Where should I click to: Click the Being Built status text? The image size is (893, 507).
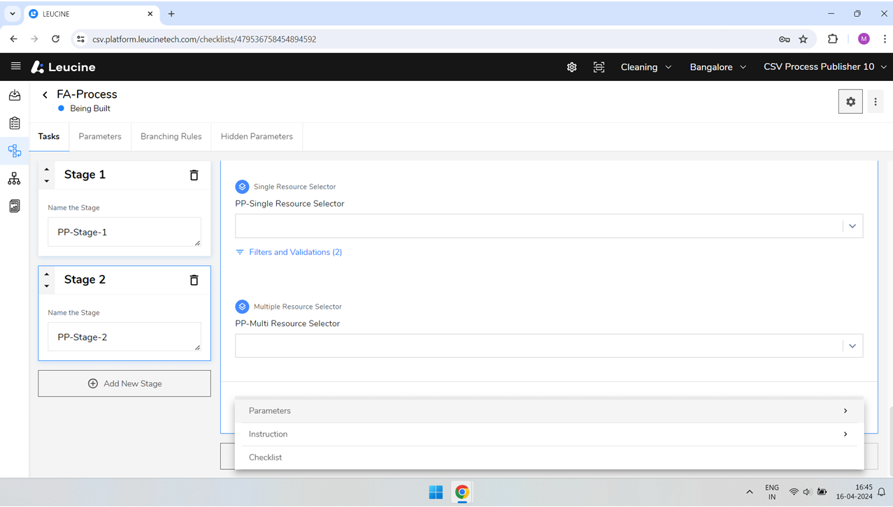click(x=90, y=108)
